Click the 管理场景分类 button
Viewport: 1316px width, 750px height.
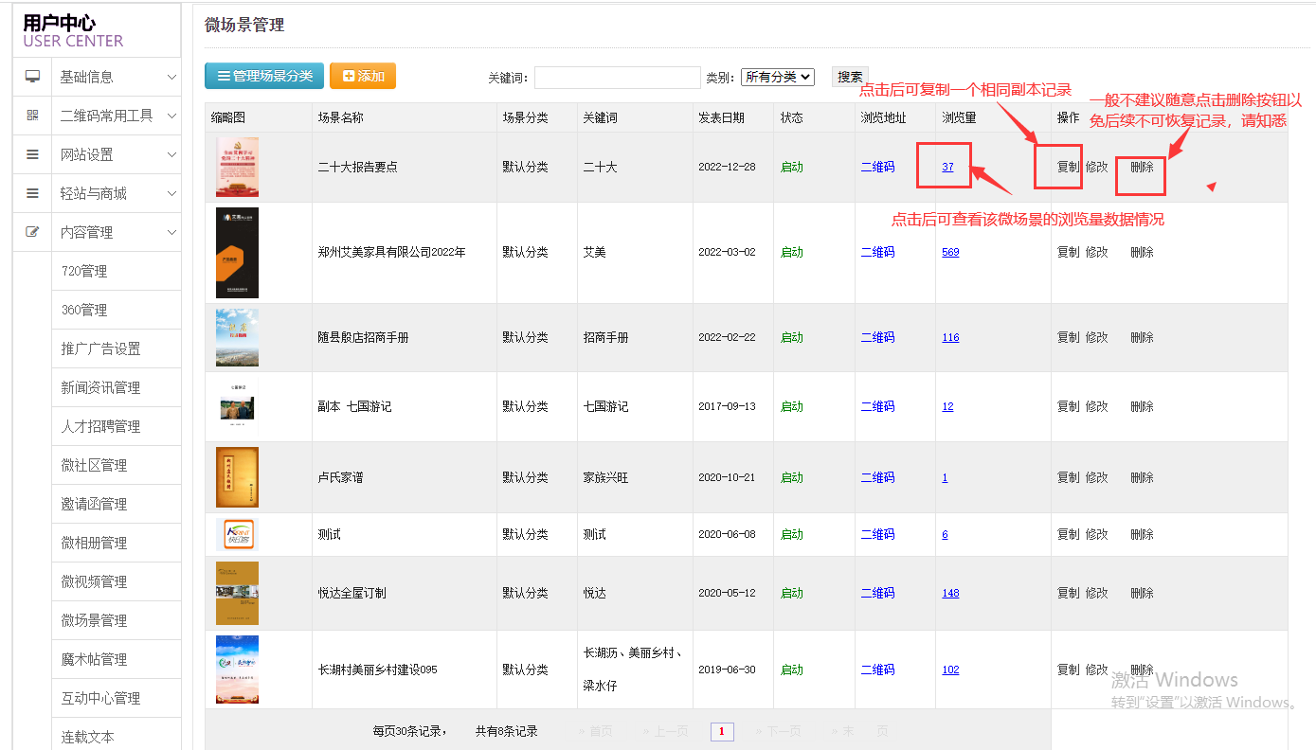264,76
